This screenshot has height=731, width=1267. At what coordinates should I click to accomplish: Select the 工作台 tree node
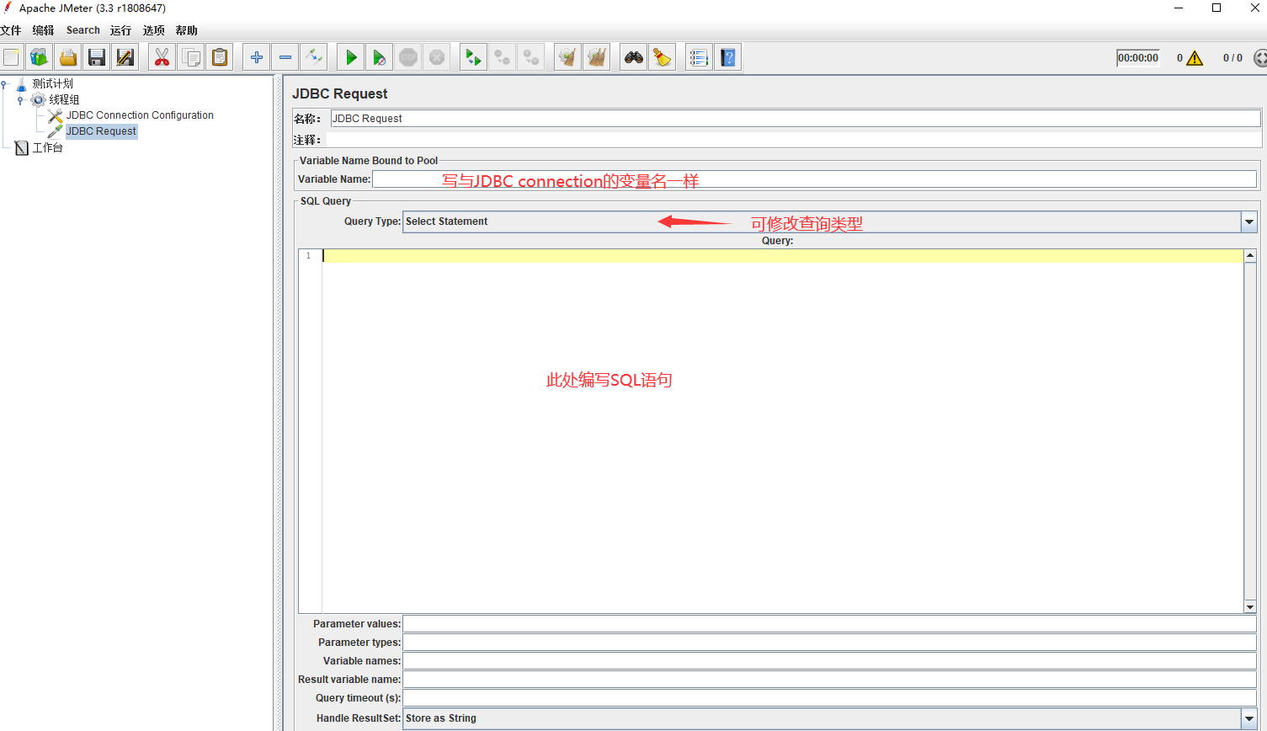pos(47,148)
